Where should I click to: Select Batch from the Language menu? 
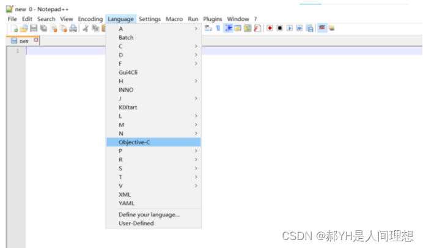click(x=153, y=37)
